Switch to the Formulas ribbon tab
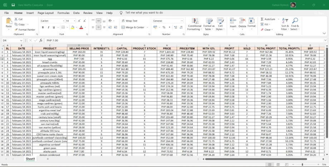 point(63,13)
